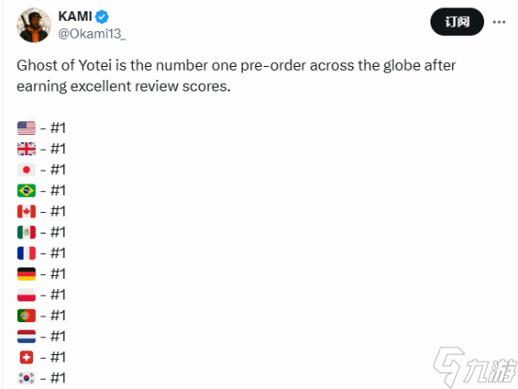Click the black 订阅 subscribe button
The image size is (518, 389).
coord(457,22)
